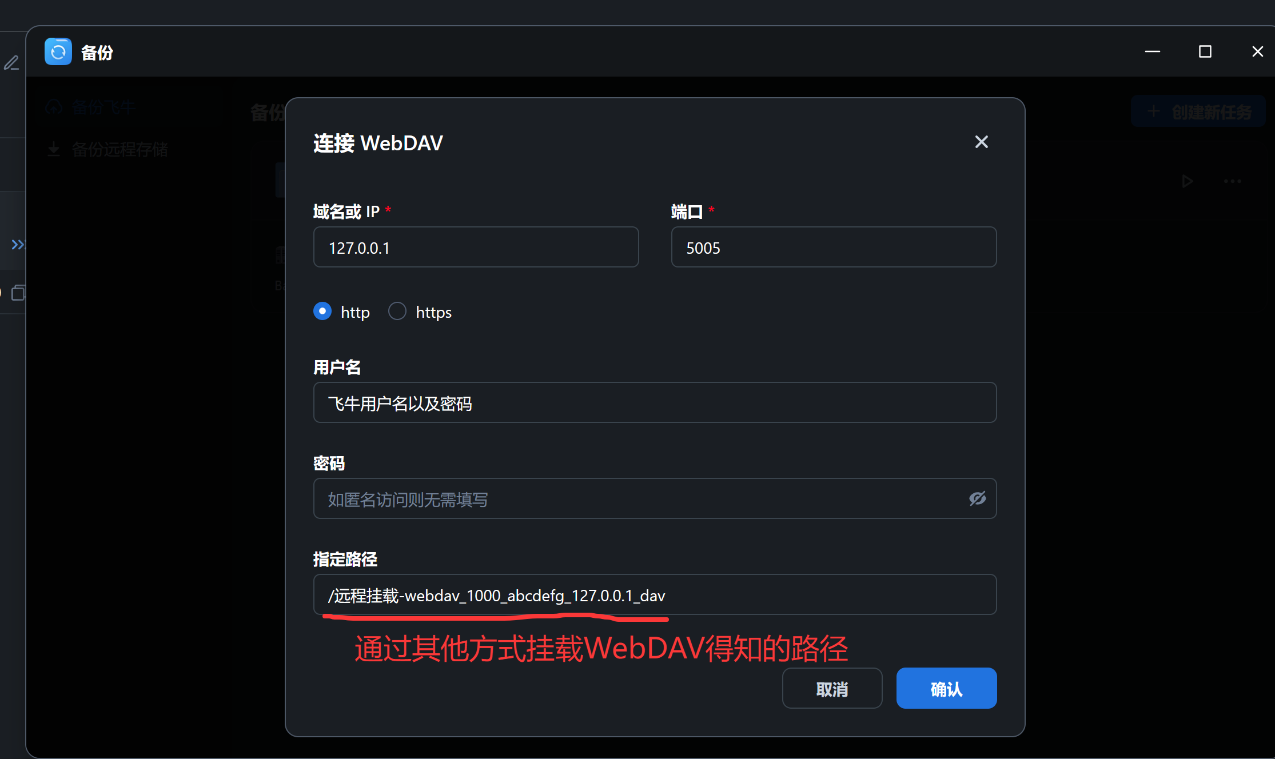Select the https protocol radio button

(x=397, y=311)
